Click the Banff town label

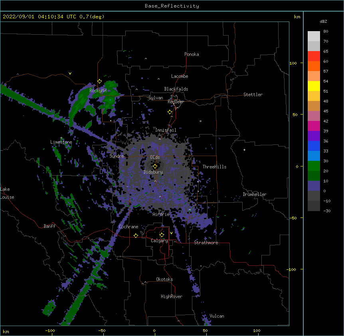coord(49,226)
